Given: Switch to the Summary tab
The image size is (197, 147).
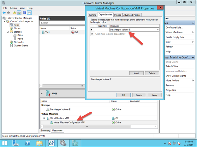Looking at the screenshot, I should [45, 130].
